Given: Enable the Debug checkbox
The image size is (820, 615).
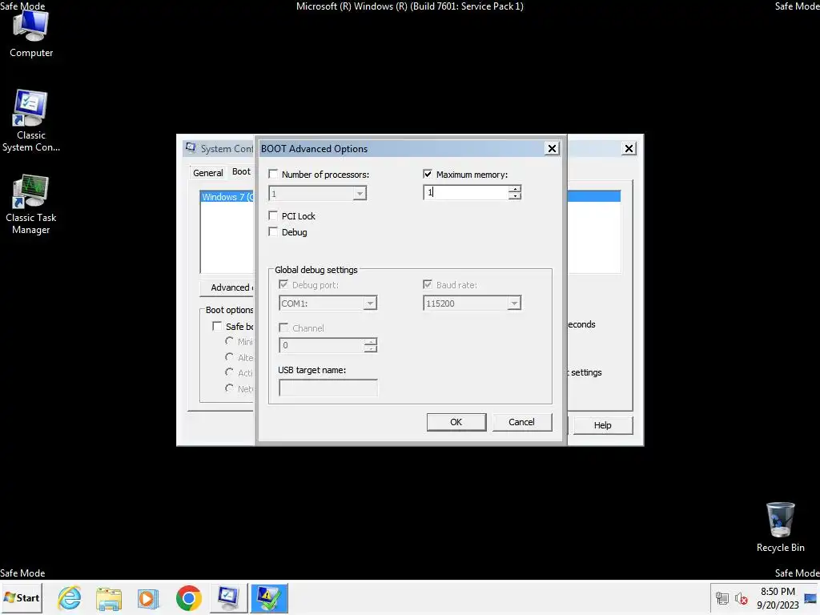Looking at the screenshot, I should click(x=273, y=231).
